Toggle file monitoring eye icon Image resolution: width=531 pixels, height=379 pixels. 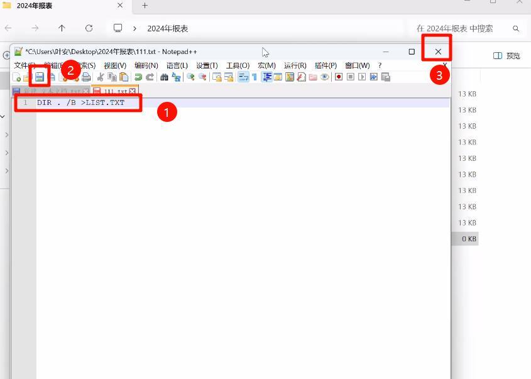(x=324, y=77)
